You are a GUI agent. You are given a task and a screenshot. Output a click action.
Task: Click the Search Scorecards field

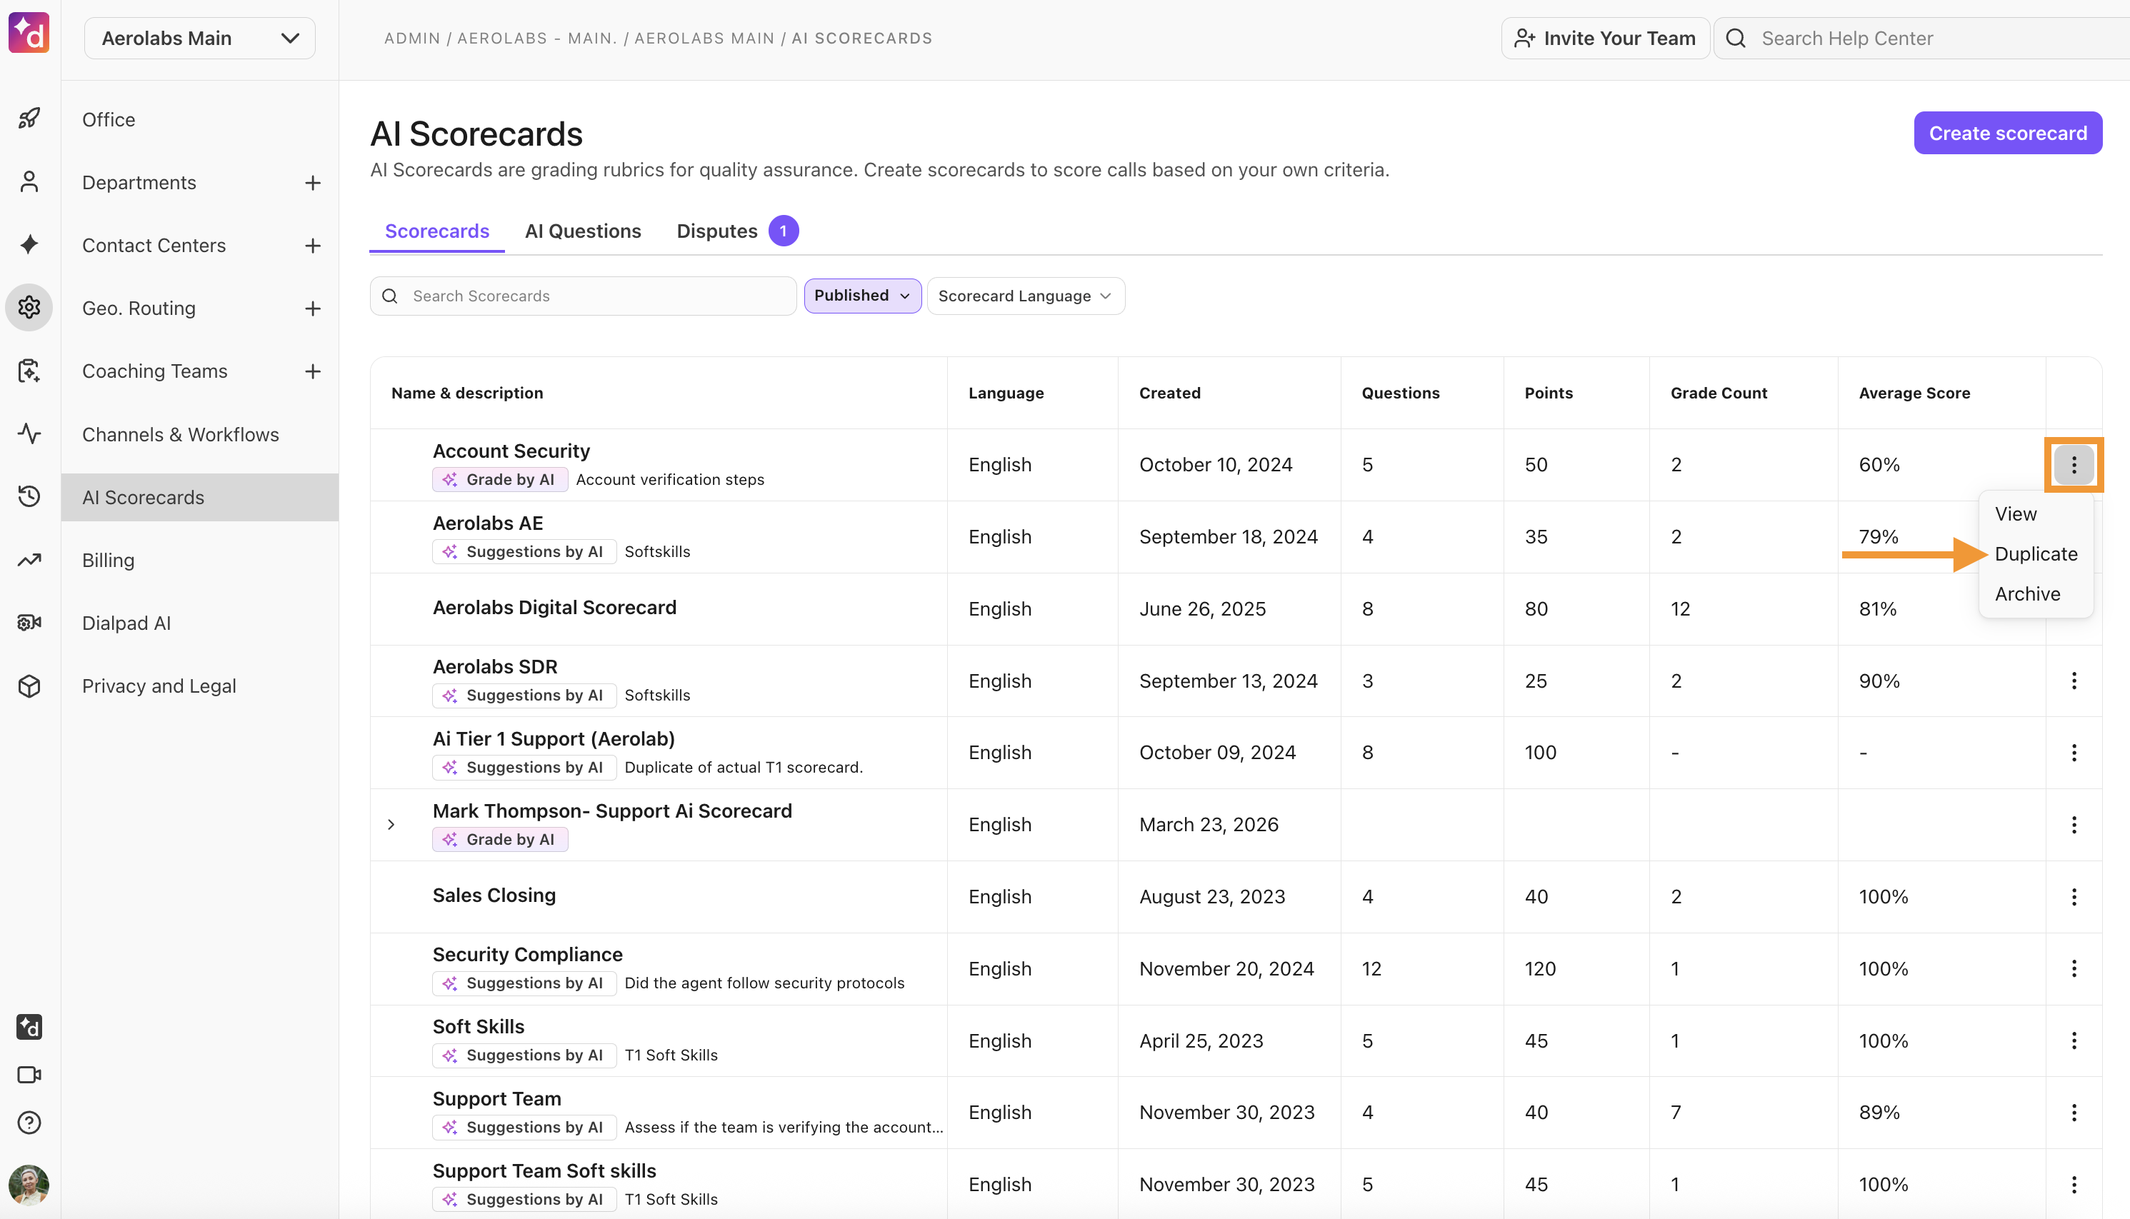584,296
